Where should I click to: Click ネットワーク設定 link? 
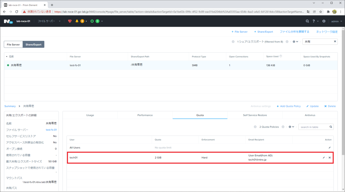[x=327, y=32]
